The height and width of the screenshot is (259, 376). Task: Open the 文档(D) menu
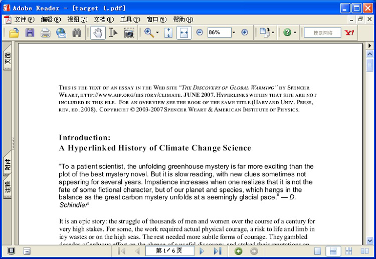(104, 20)
